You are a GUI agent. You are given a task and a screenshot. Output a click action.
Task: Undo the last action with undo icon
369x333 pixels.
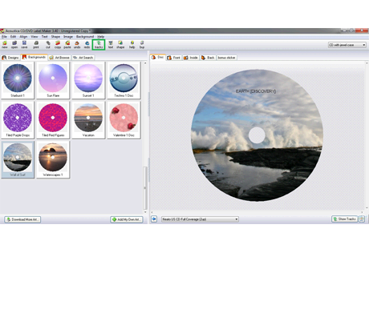[77, 45]
